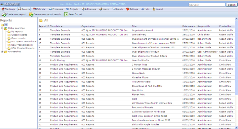The height and width of the screenshot is (129, 238).
Task: Click the Logout icon
Action: tap(154, 9)
